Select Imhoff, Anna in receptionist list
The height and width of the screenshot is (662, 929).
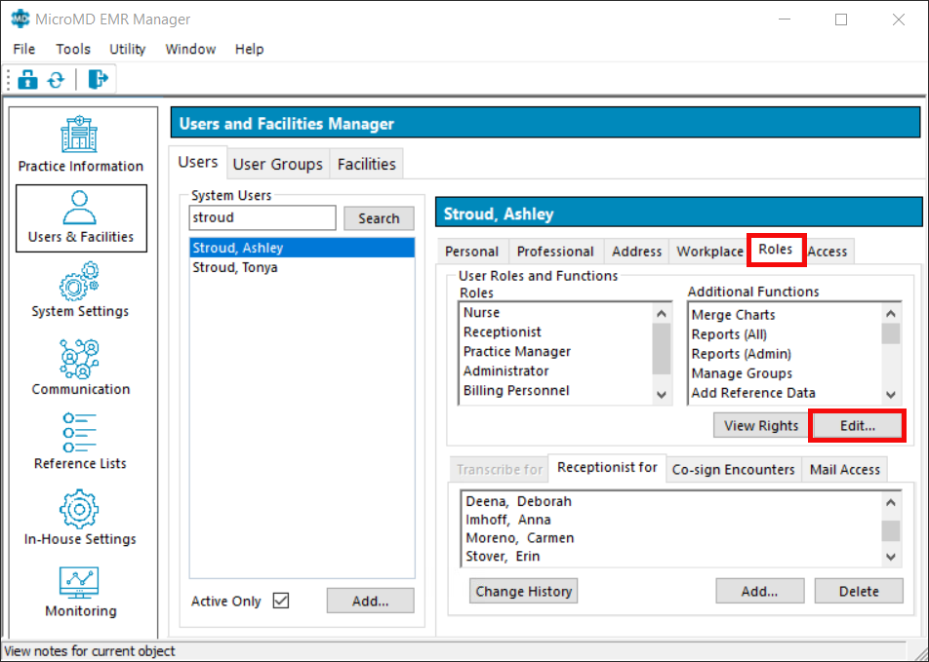671,520
